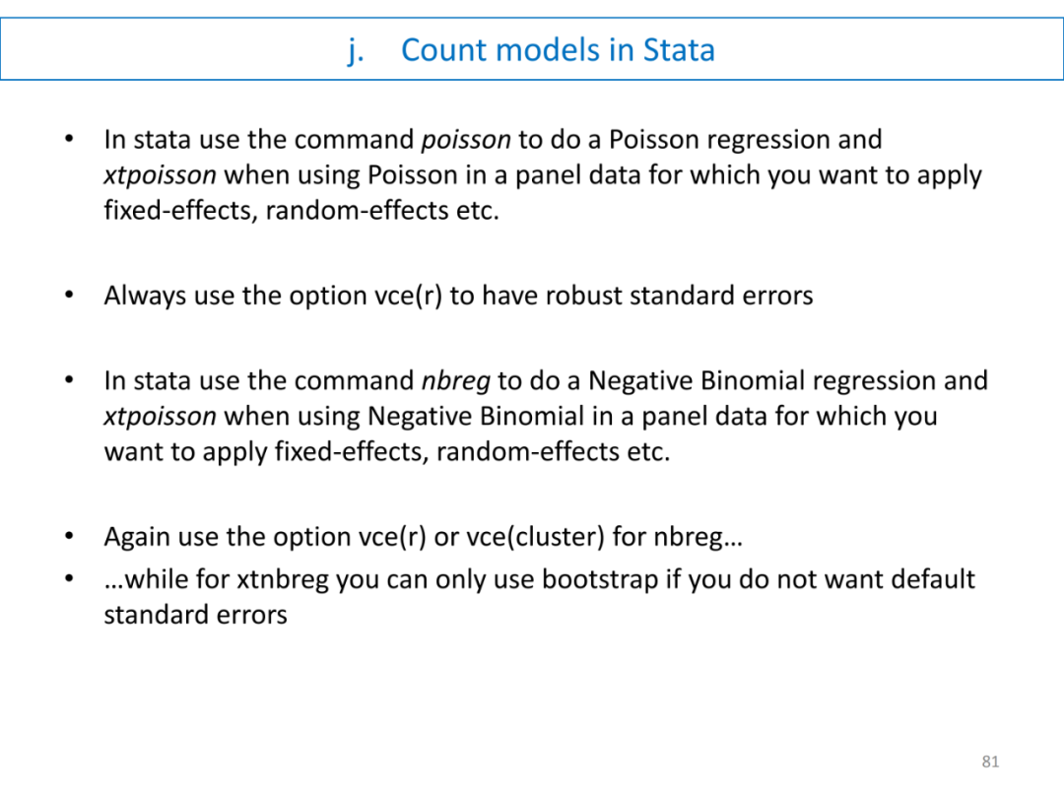Click the bullet before Always use the option

coord(69,296)
